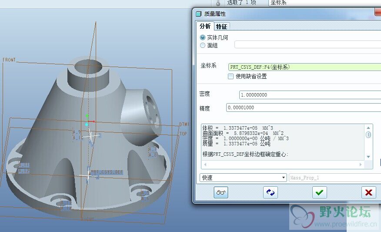Click the eyeglasses preview button

click(x=221, y=192)
